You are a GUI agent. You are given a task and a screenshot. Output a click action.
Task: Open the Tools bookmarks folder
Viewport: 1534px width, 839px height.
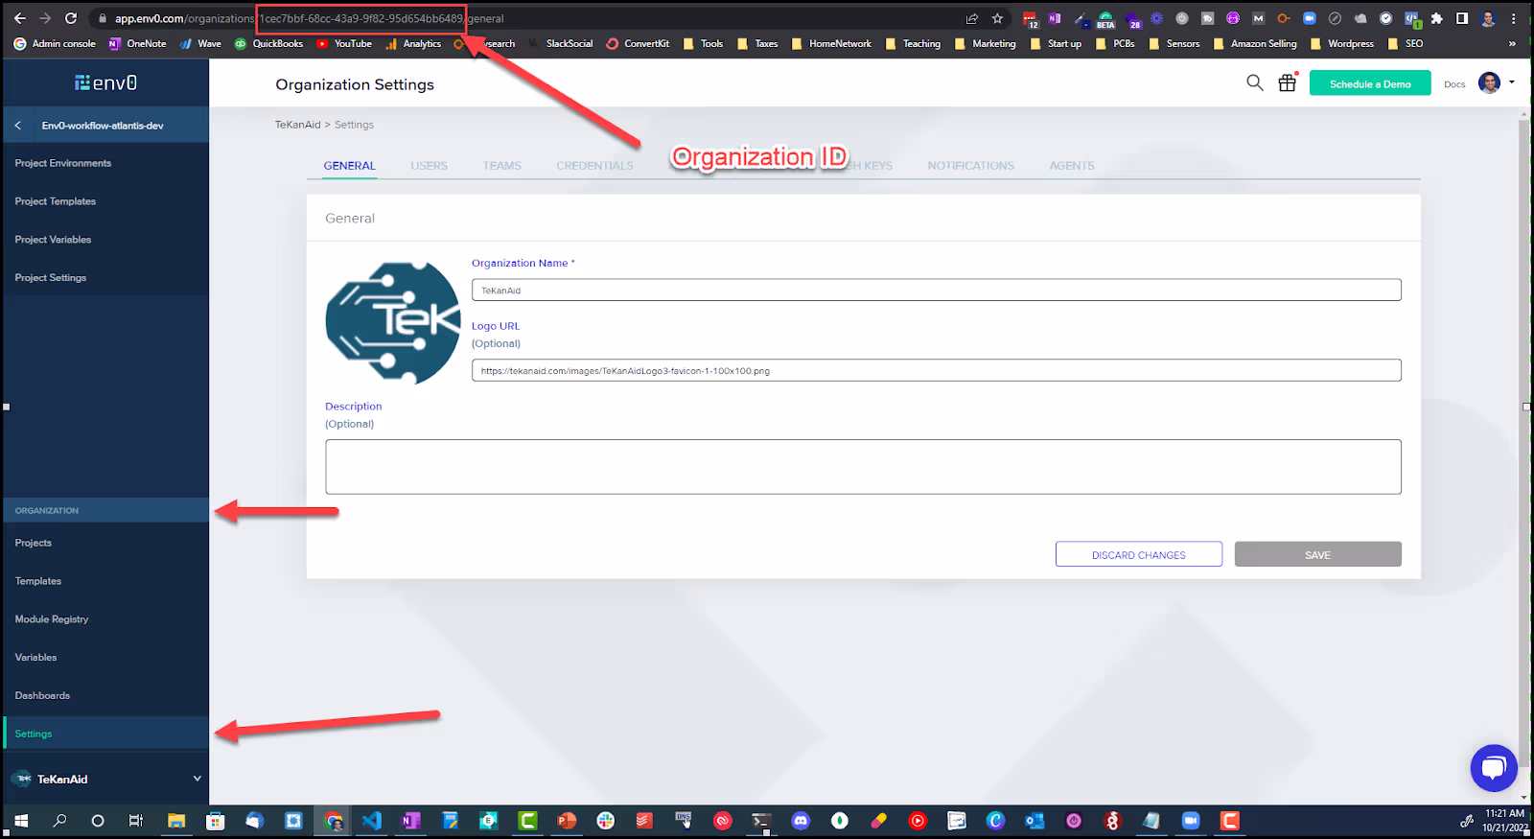click(x=703, y=43)
